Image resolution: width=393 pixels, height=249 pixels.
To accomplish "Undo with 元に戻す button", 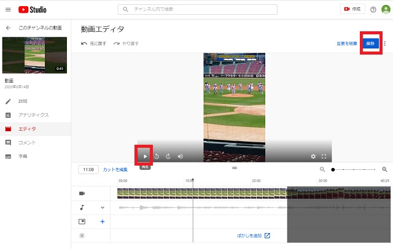I will (94, 44).
